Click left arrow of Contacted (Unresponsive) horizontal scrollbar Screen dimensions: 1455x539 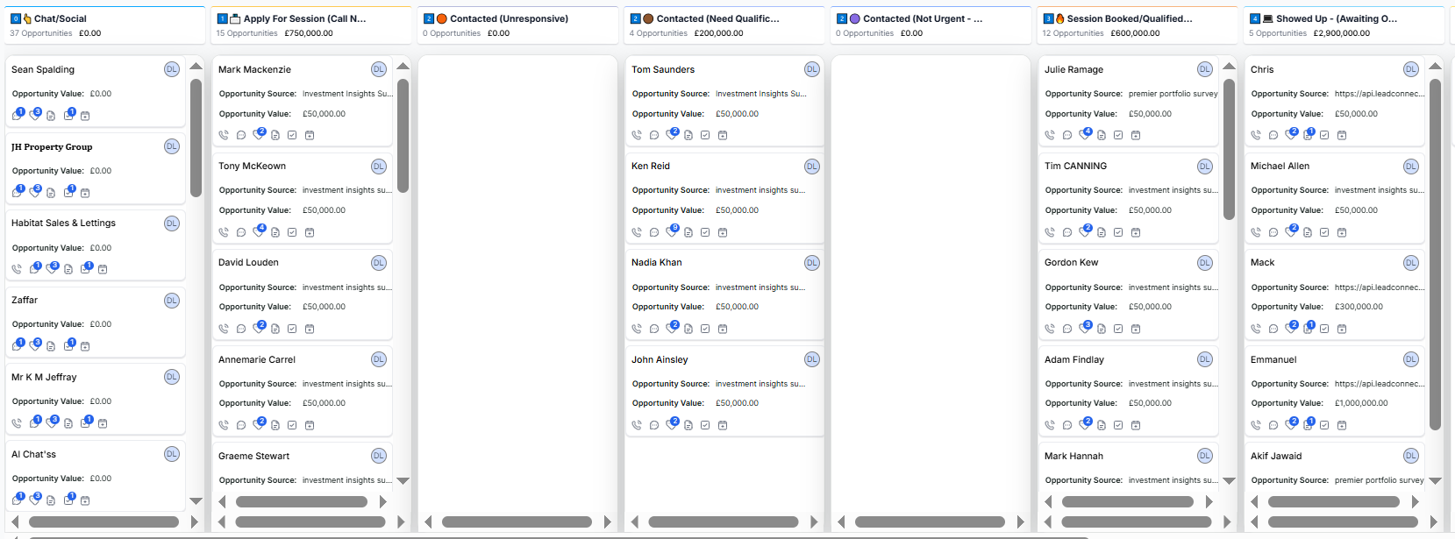pos(428,521)
